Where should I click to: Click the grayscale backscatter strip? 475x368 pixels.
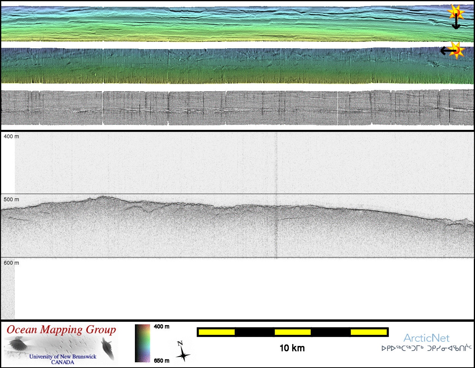click(x=237, y=108)
